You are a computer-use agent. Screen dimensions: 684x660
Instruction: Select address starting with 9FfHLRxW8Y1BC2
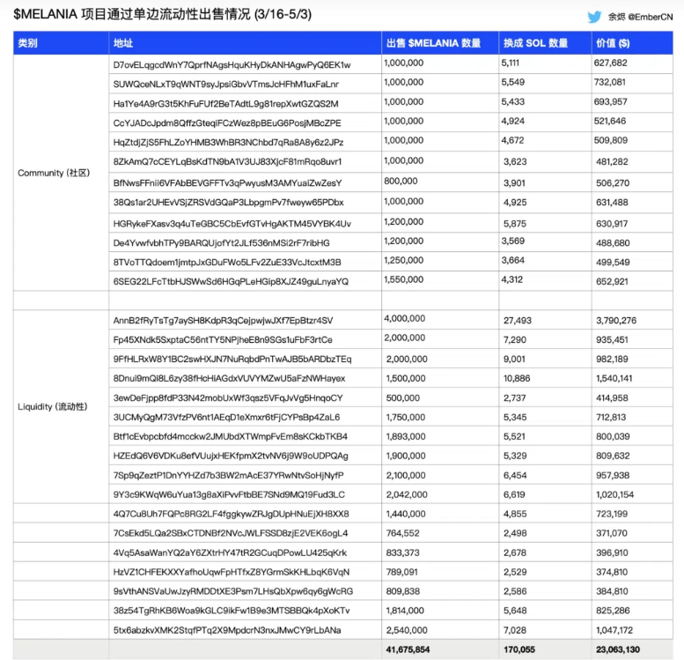point(232,359)
